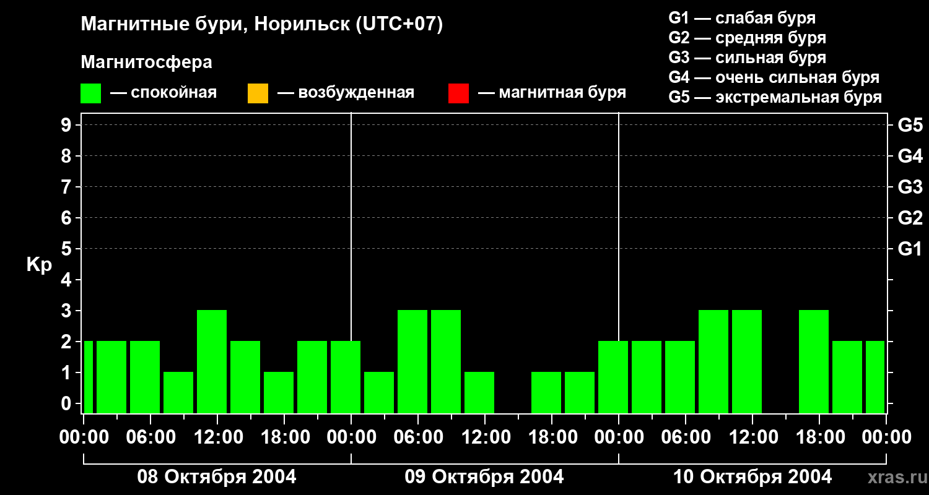Click the '— возбужденная' legend label
This screenshot has width=929, height=495.
(346, 93)
